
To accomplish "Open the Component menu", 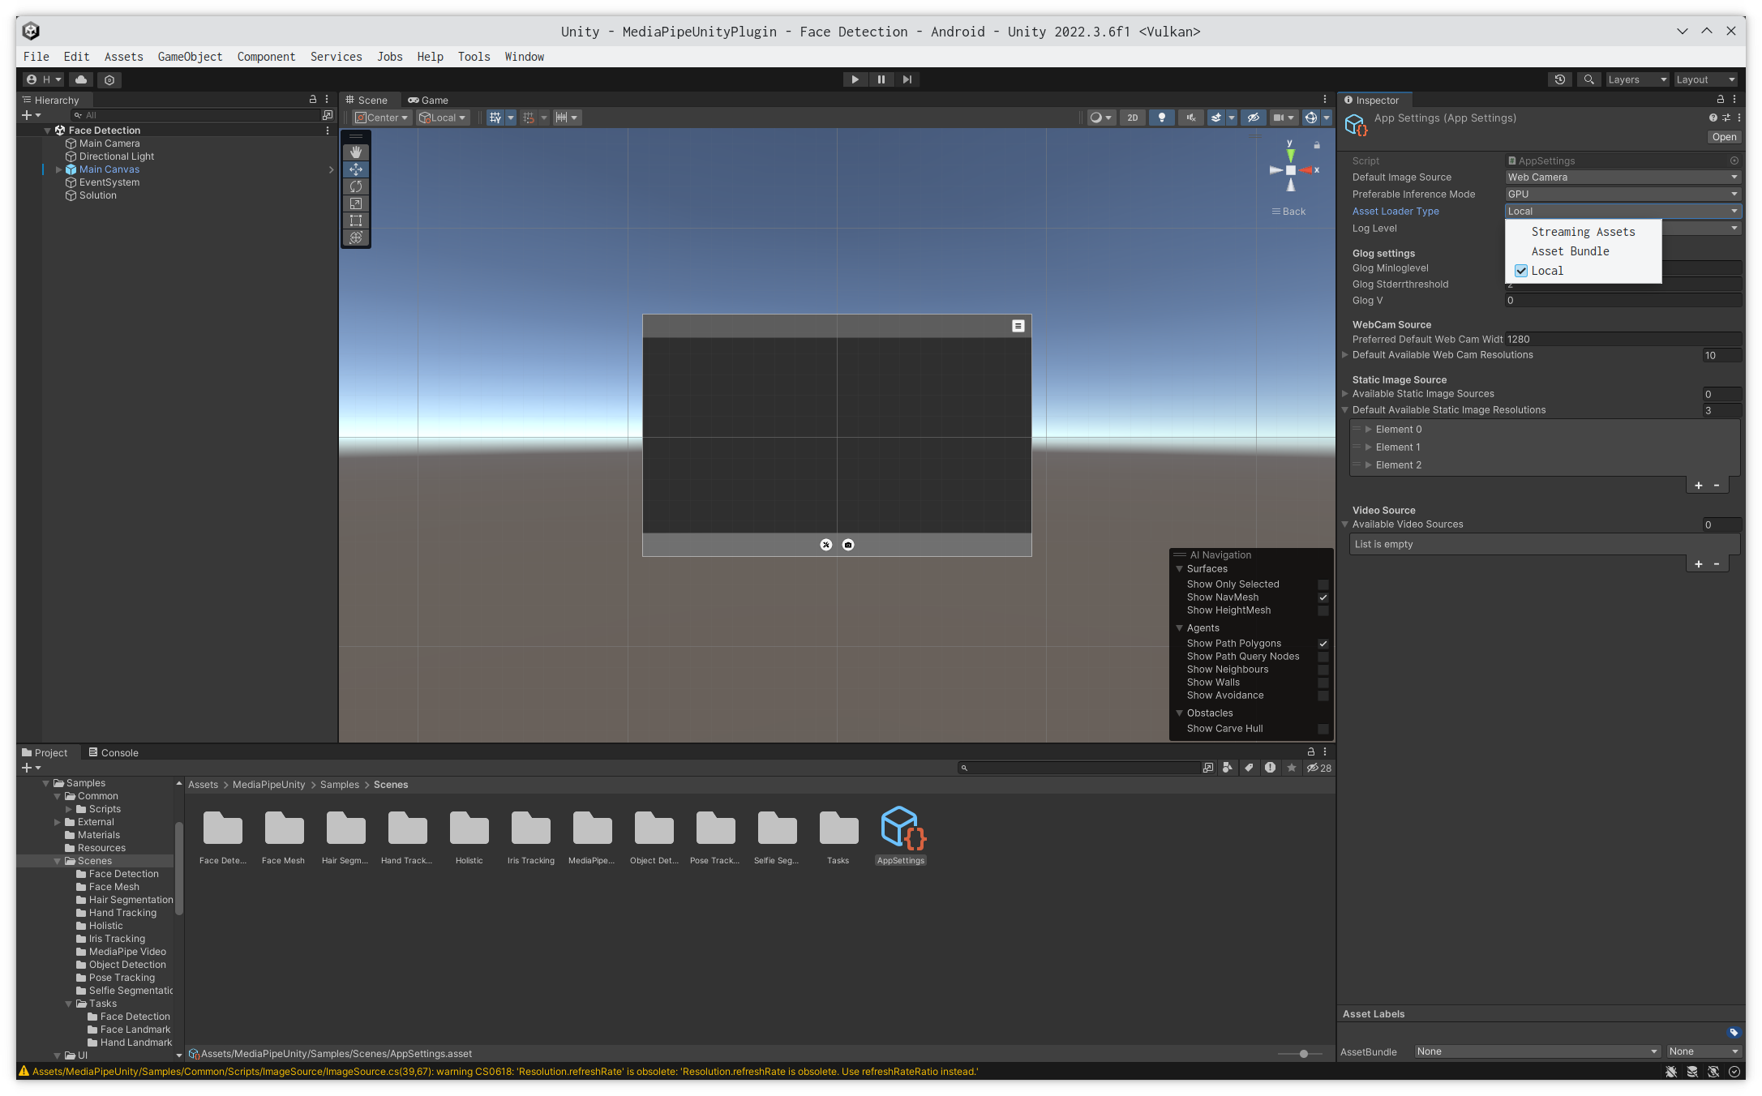I will point(266,57).
